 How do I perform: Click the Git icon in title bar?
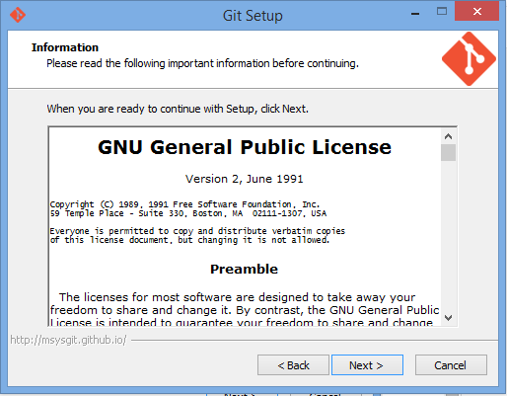point(18,15)
